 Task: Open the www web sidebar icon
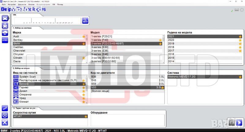tap(5, 108)
